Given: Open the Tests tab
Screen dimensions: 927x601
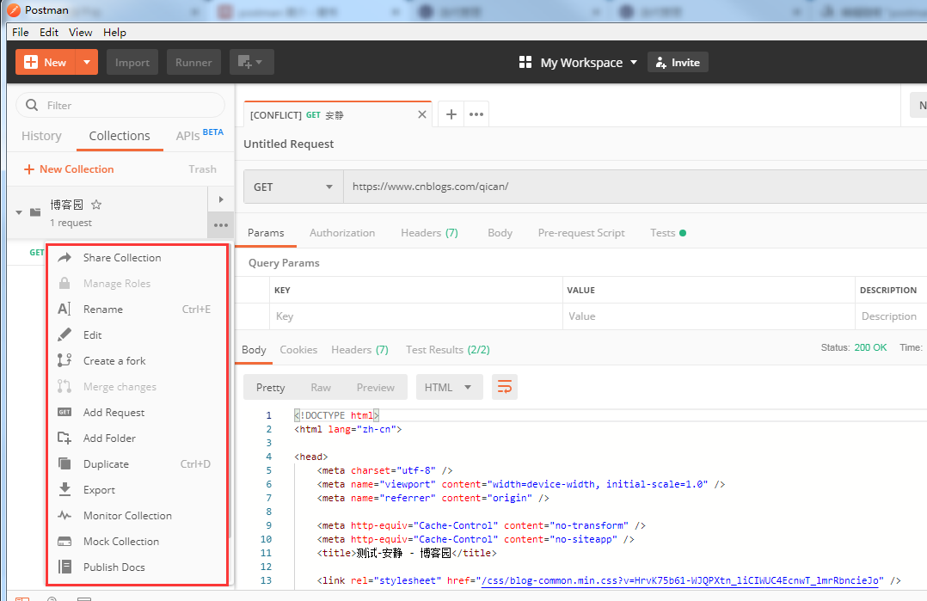Looking at the screenshot, I should (x=667, y=233).
